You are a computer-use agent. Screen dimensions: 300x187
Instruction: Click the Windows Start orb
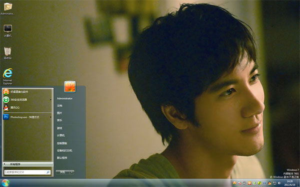5,183
